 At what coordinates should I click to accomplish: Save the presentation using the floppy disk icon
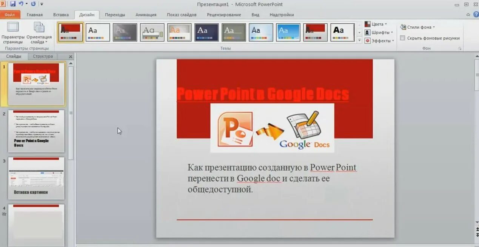pos(13,4)
